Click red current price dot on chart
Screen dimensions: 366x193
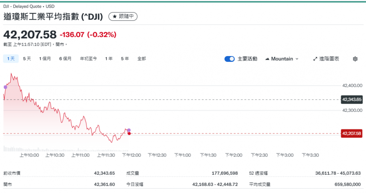tap(129, 133)
